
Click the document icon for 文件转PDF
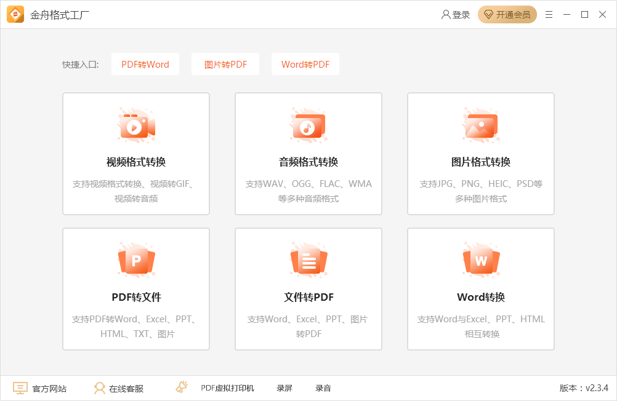[x=308, y=261]
